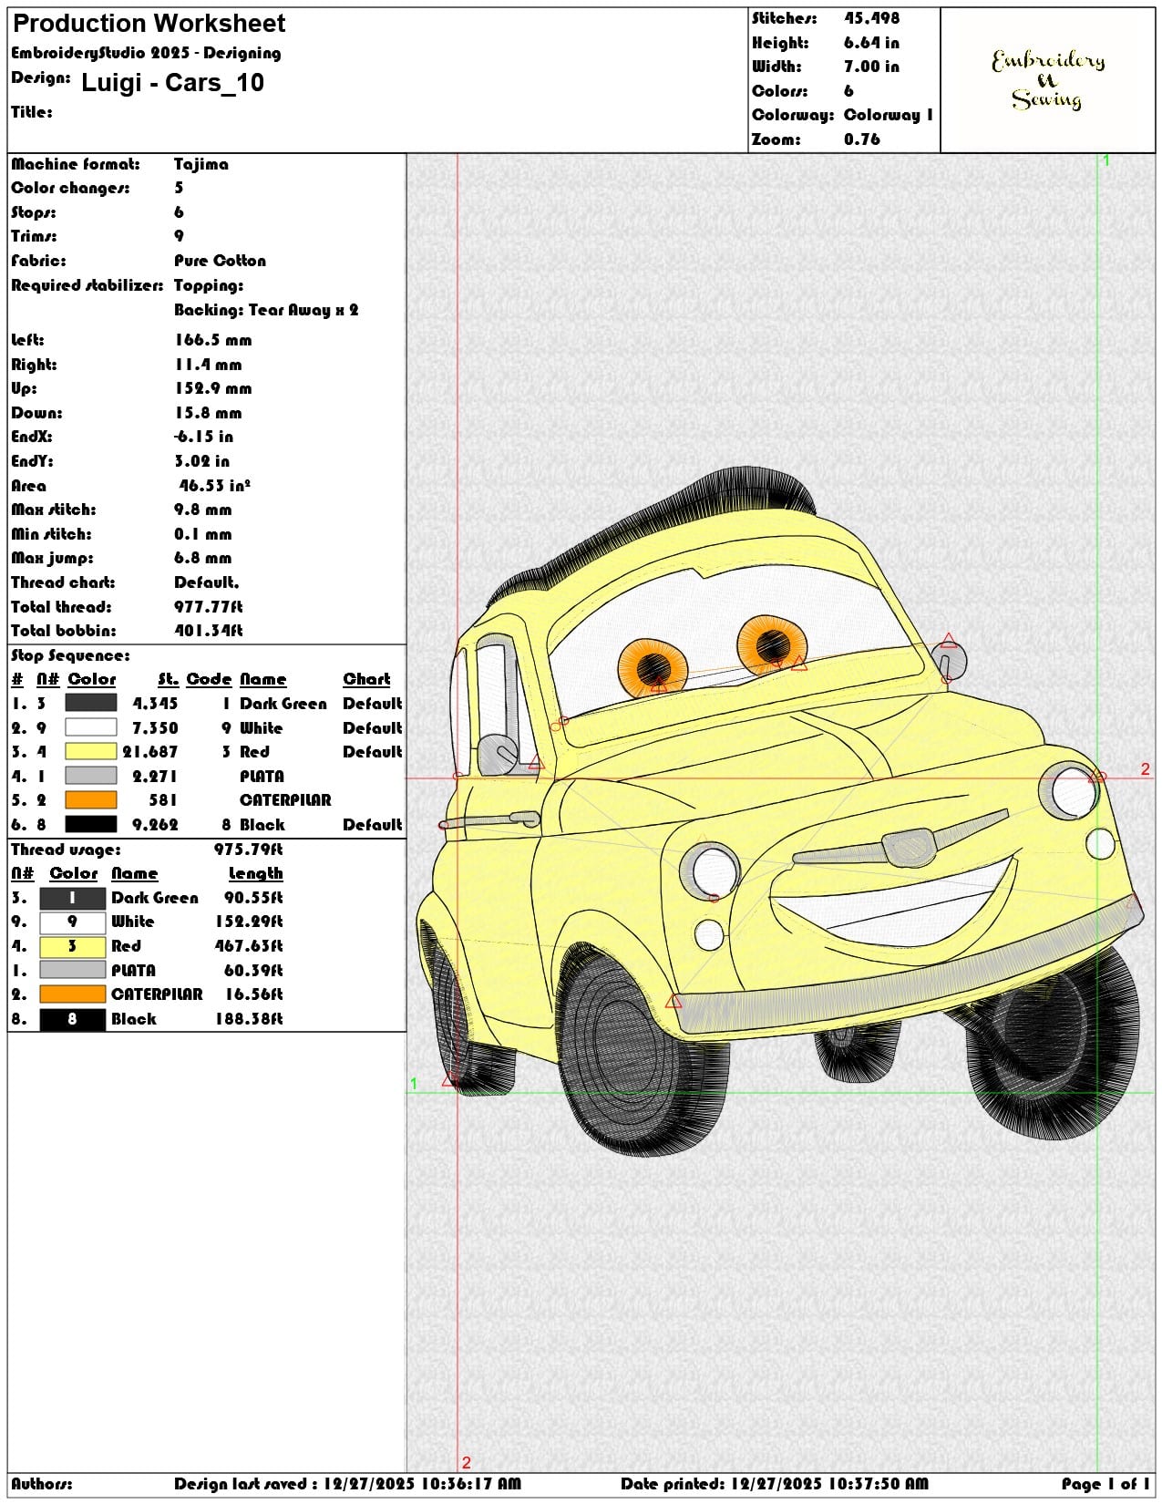Click the EndY value 3.02 in
The height and width of the screenshot is (1504, 1162).
tap(201, 461)
